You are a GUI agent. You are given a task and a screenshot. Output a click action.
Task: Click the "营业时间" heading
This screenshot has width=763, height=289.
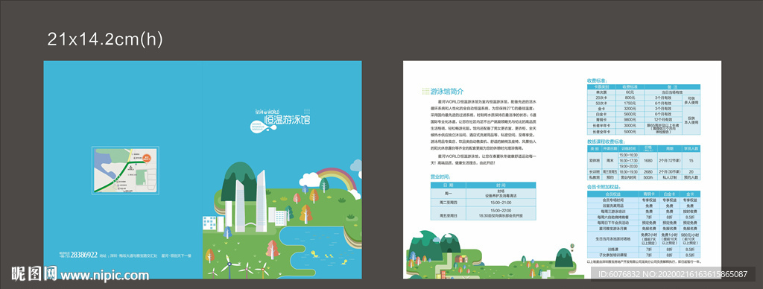tap(441, 177)
